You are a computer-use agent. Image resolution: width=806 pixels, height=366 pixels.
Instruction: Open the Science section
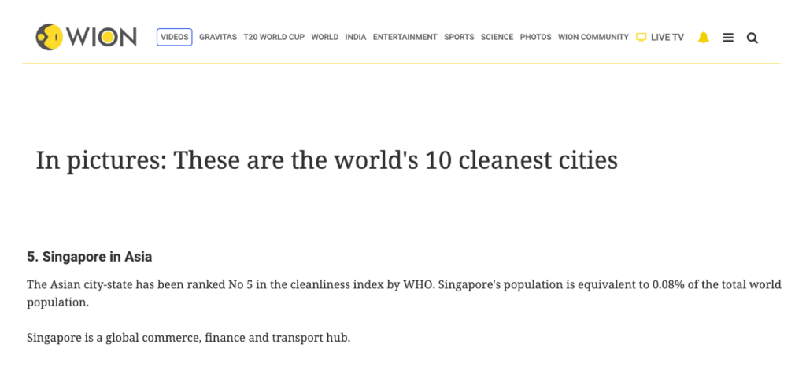pos(497,37)
